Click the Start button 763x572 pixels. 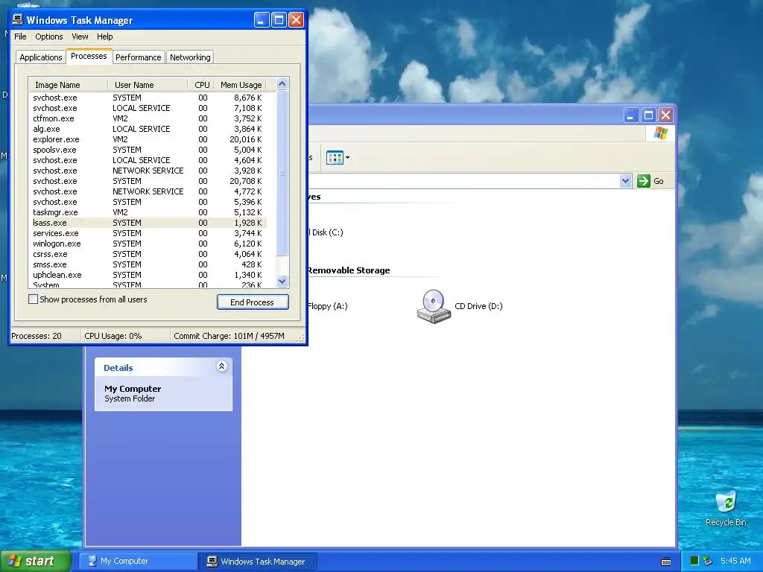(x=36, y=561)
